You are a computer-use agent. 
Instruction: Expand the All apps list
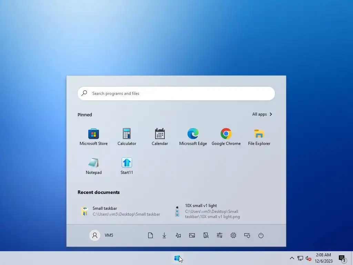[x=262, y=114]
